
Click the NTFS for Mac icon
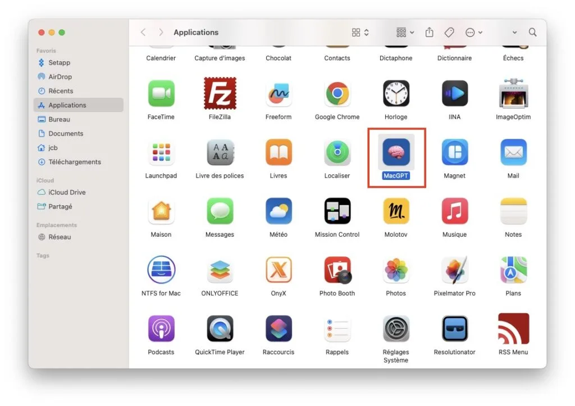point(161,269)
